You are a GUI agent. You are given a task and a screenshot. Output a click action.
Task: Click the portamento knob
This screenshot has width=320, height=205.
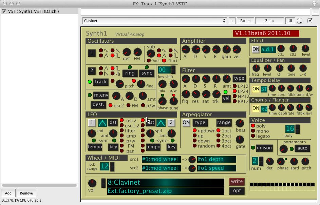coord(283,149)
